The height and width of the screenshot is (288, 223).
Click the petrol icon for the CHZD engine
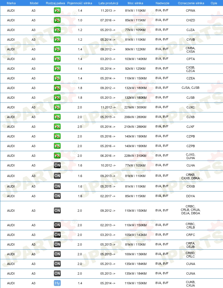click(x=57, y=20)
